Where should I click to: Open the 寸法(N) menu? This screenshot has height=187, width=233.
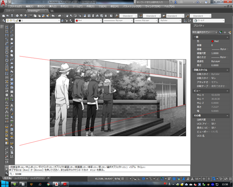tap(102, 7)
